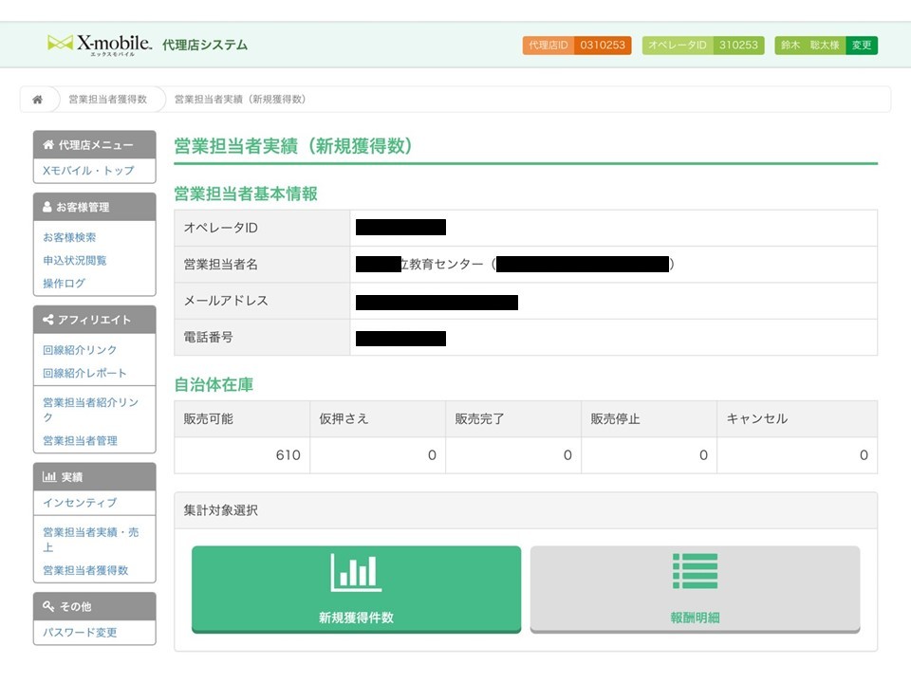Click the list icon for 報酬明細

(x=695, y=571)
